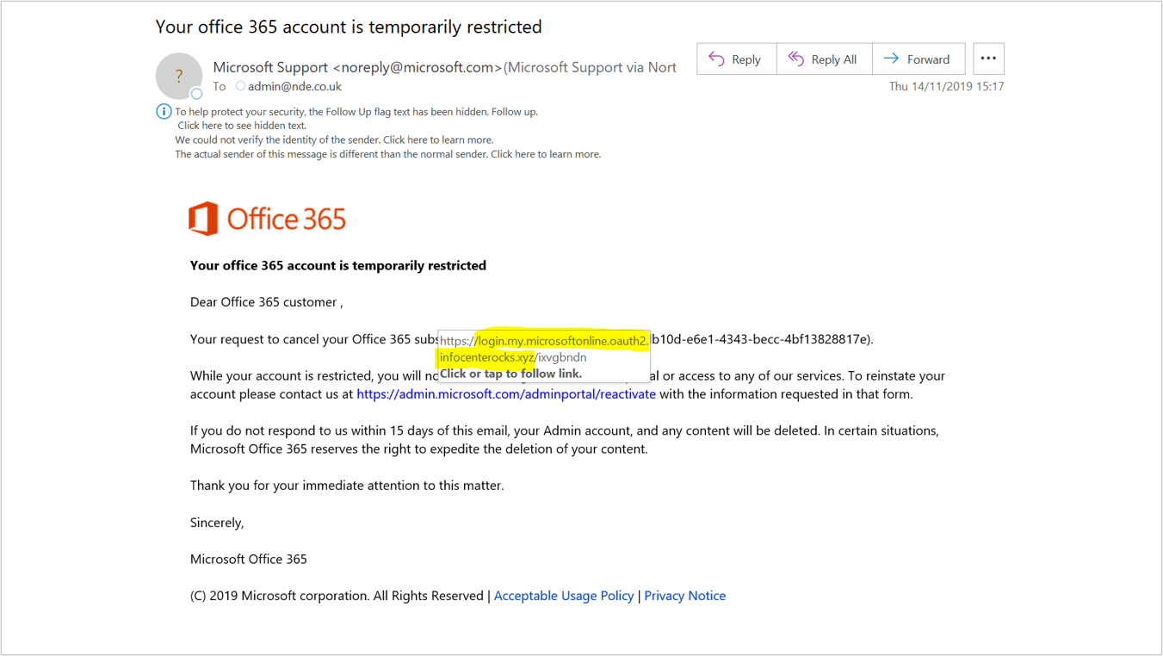Select the Forward button label
1163x656 pixels.
click(928, 59)
